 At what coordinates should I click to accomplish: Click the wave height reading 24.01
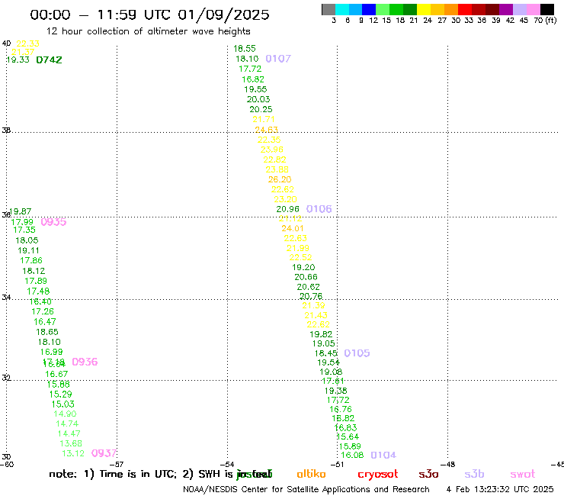click(x=293, y=228)
